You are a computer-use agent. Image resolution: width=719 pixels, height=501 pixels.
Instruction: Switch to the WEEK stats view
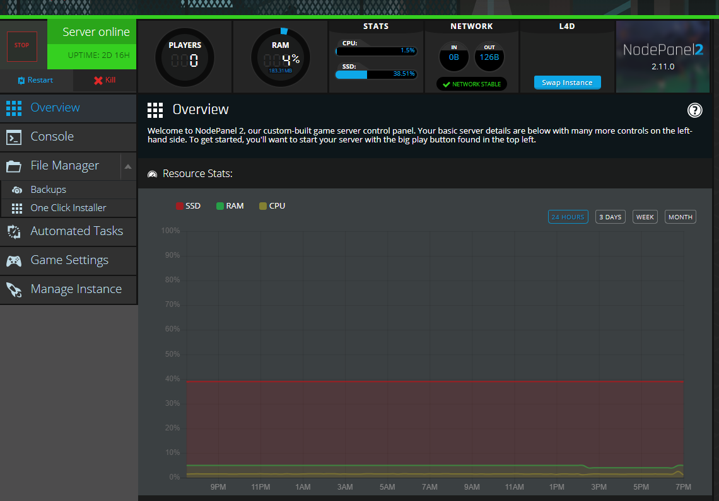point(645,216)
